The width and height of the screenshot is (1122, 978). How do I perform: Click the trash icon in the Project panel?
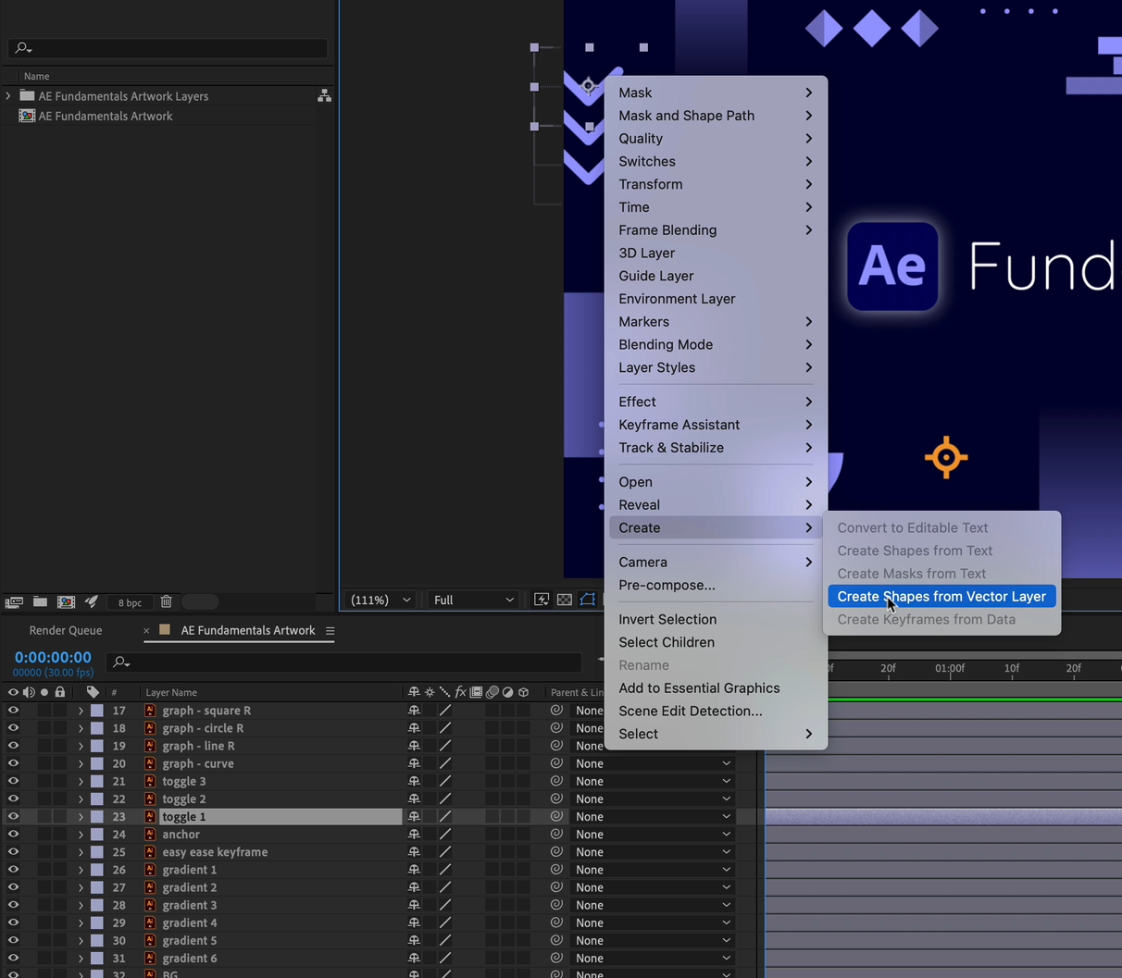tap(166, 601)
